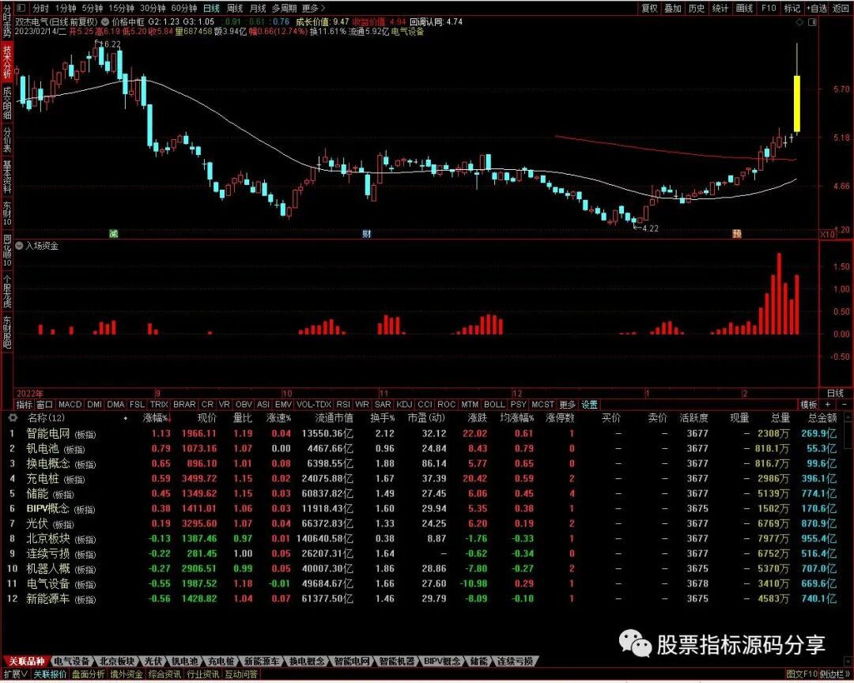Select the KDJ indicator

point(404,405)
